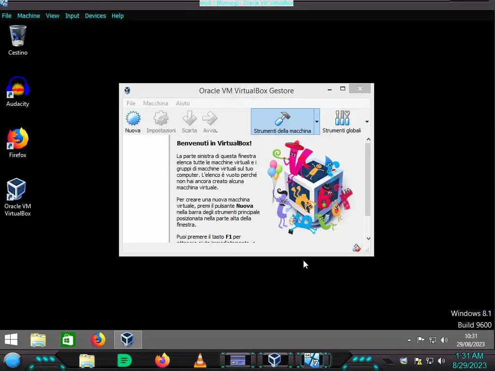Image resolution: width=495 pixels, height=371 pixels.
Task: Click VirtualBox Gestore title bar cube icon
Action: 127,90
